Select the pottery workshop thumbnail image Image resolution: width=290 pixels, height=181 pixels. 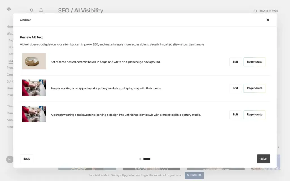[34, 88]
